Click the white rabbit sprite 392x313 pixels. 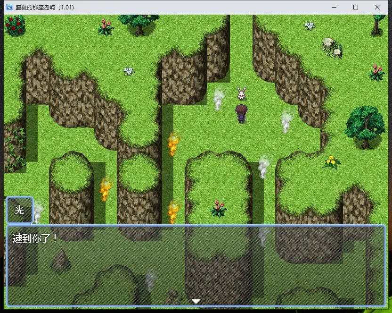(242, 93)
